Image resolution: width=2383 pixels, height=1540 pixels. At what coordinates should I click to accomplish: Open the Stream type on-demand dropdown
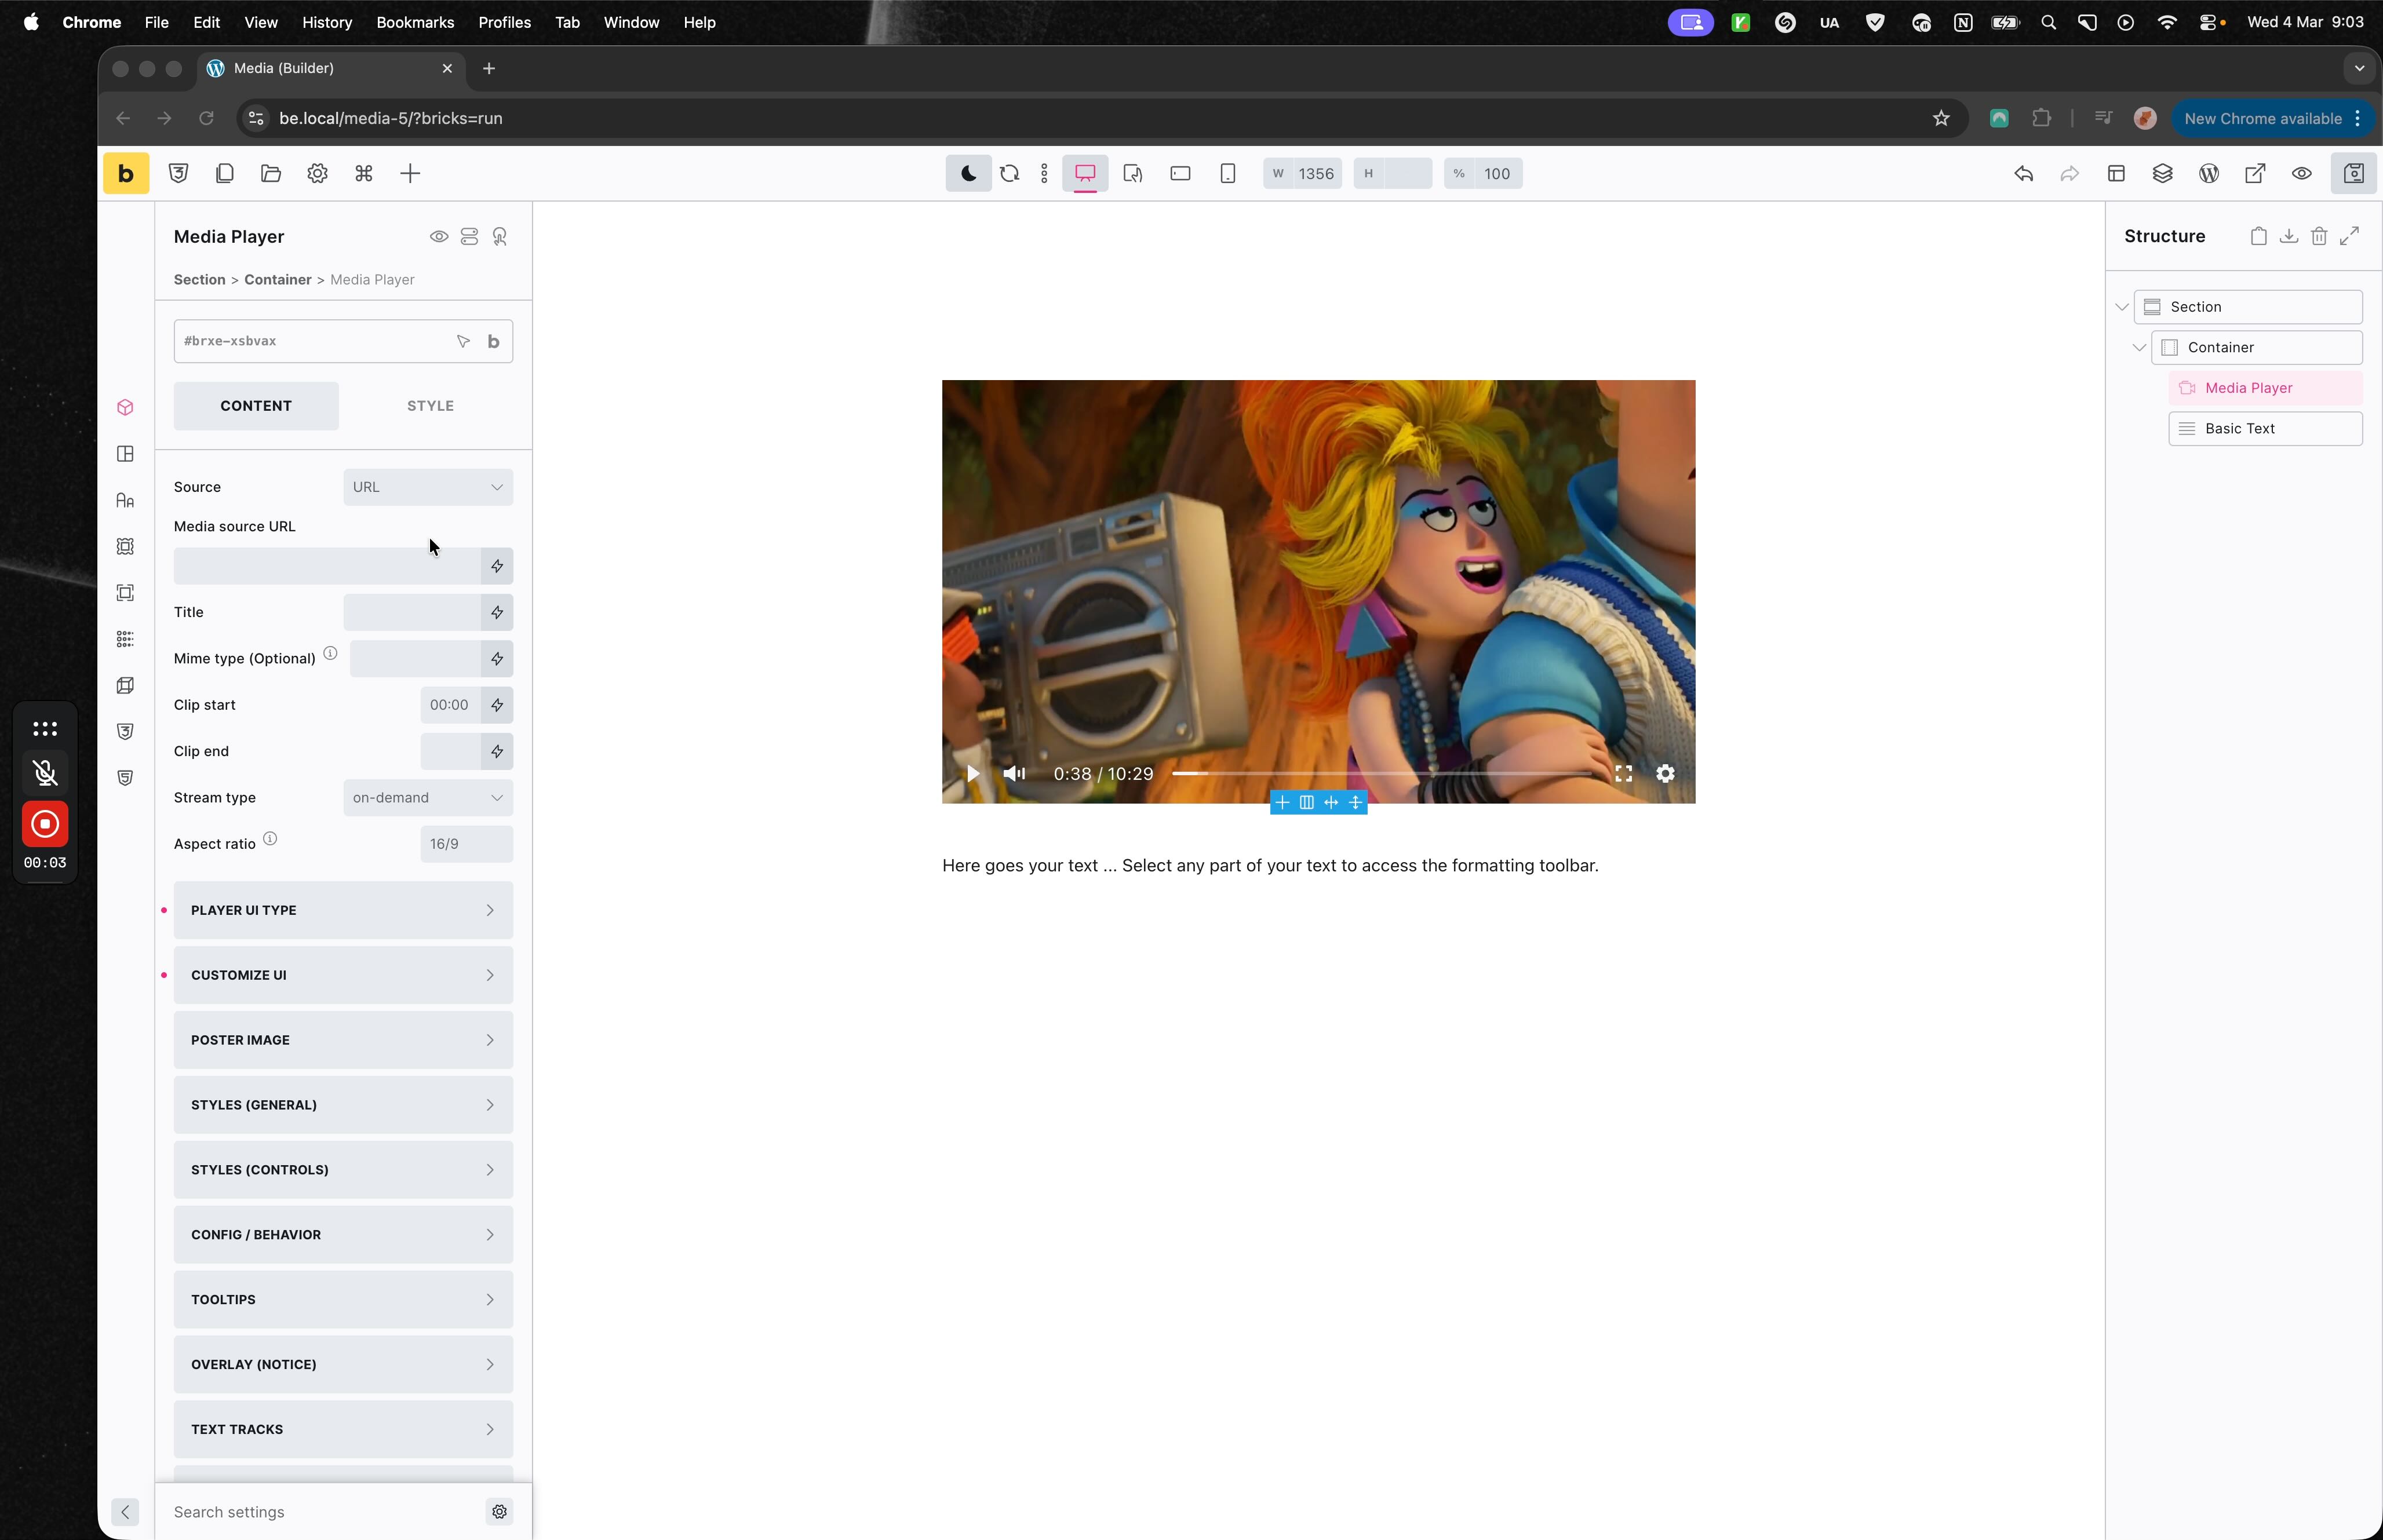428,798
